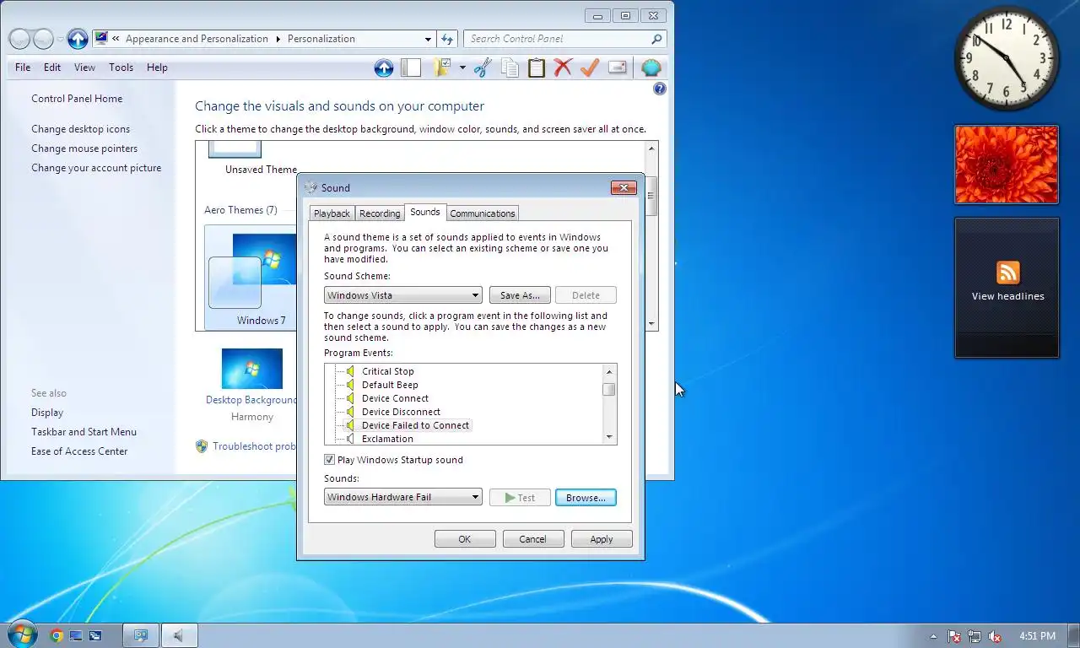Click the magnifier in Search Control Panel
This screenshot has height=648, width=1080.
(656, 39)
